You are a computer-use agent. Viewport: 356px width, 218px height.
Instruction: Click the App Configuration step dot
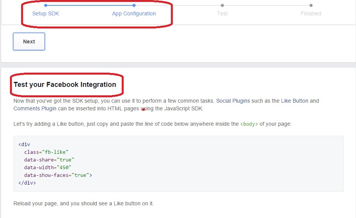(134, 5)
